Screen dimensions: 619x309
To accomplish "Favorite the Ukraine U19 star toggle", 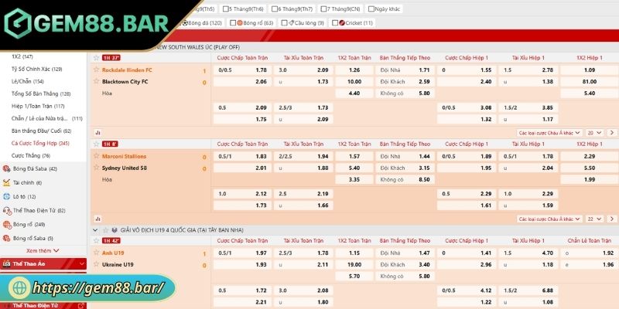I will point(95,265).
